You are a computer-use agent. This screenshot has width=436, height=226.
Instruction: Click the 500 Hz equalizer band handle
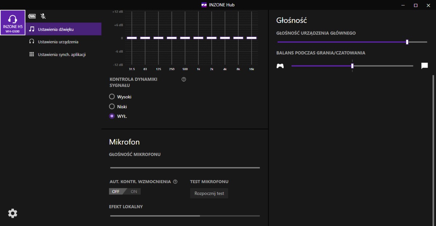coord(185,38)
